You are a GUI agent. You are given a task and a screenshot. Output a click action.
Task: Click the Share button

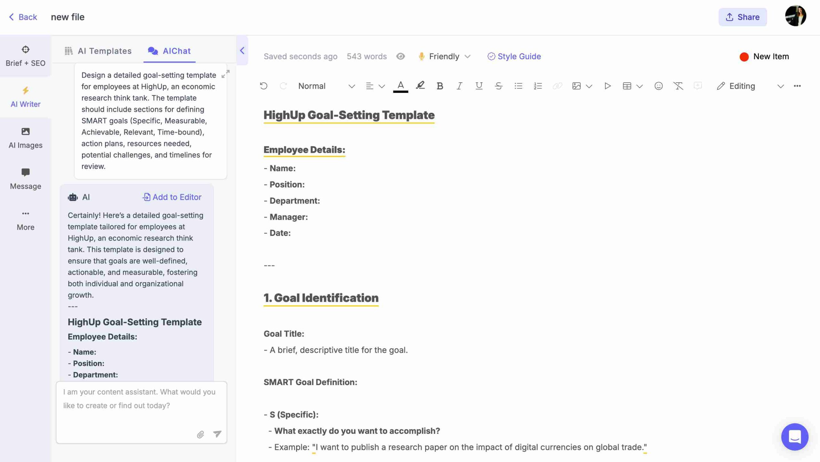point(742,17)
